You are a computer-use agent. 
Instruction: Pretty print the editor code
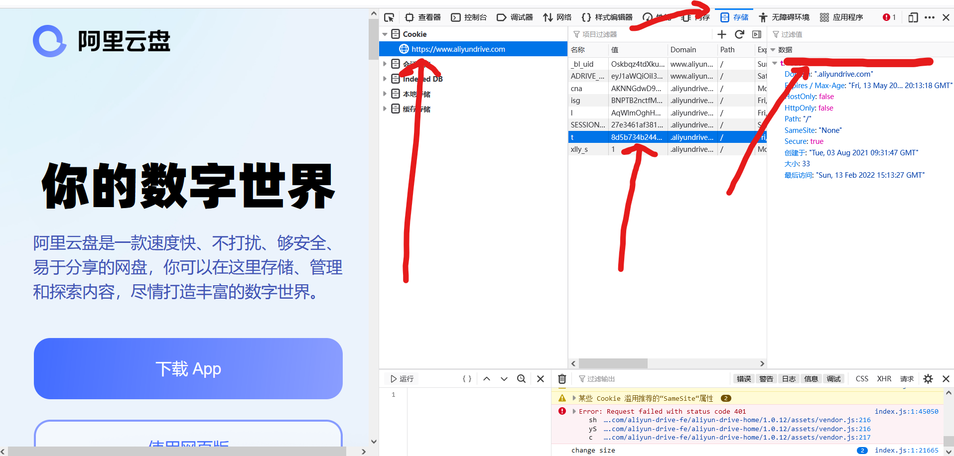pos(467,379)
